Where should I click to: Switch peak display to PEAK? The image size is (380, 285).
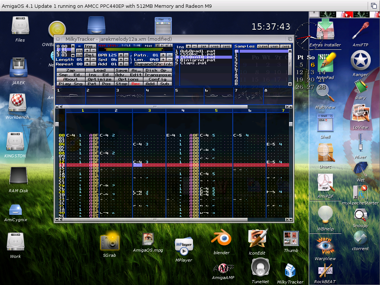[x=148, y=46]
